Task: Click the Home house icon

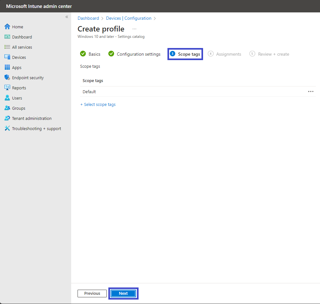Action: tap(7, 26)
